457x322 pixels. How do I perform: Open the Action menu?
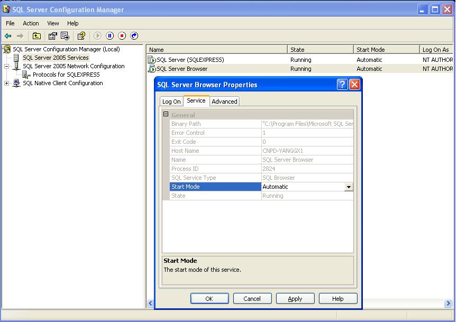click(31, 23)
